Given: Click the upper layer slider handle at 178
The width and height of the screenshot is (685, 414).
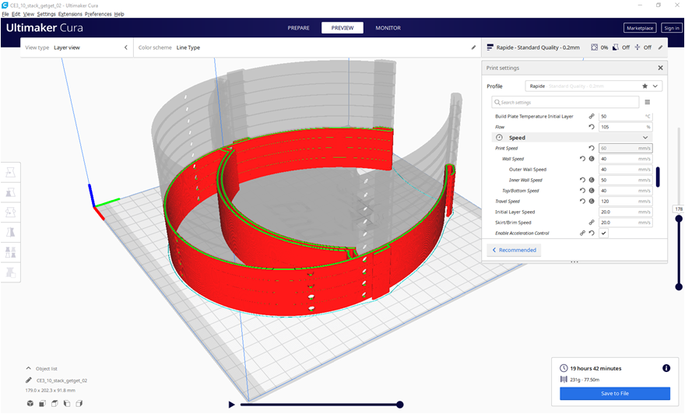Looking at the screenshot, I should pyautogui.click(x=679, y=219).
